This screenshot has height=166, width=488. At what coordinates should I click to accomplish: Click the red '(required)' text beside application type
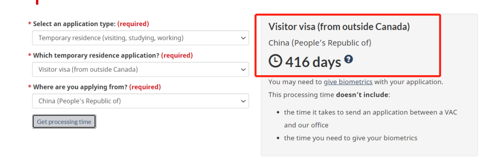133,24
